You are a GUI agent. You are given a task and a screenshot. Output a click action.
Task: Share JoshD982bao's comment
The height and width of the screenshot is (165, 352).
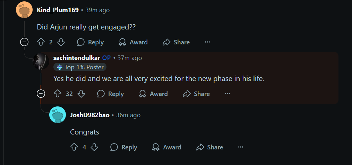(x=209, y=147)
